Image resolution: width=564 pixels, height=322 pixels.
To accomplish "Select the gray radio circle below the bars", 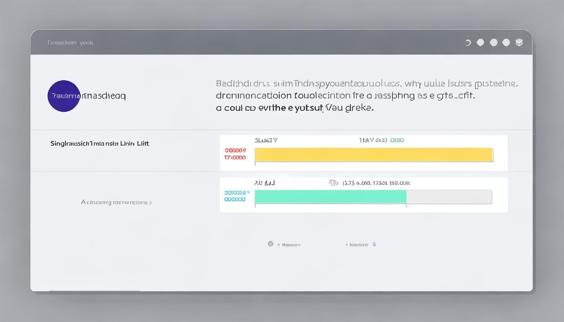I will tap(271, 244).
